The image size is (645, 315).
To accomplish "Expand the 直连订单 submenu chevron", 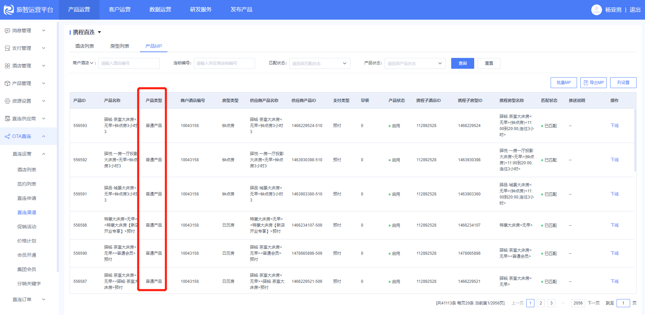I will [x=44, y=299].
